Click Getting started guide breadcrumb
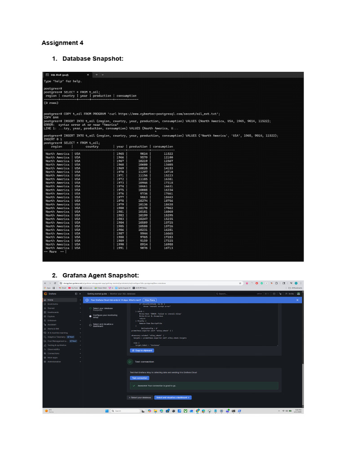 pos(97,294)
